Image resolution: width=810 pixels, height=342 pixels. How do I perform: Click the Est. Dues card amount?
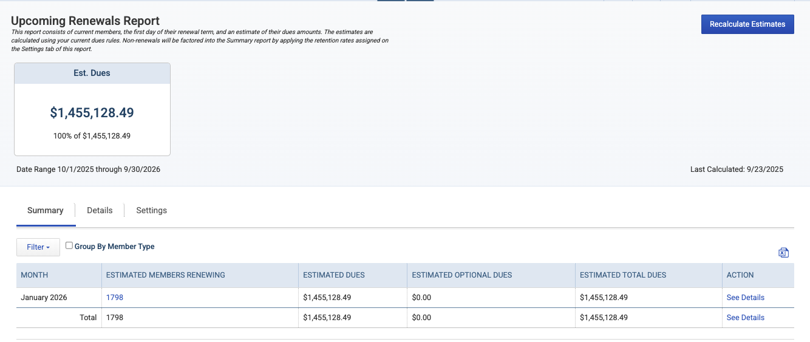92,112
